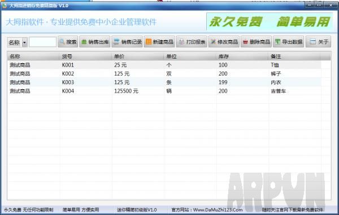The image size is (339, 215).
Task: Sort by 单价 column header
Action: [x=137, y=56]
